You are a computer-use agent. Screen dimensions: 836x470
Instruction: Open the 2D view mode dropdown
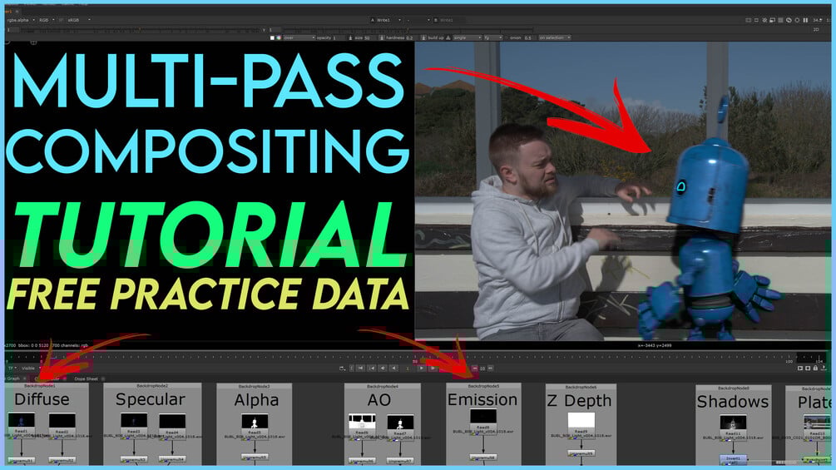[x=816, y=29]
